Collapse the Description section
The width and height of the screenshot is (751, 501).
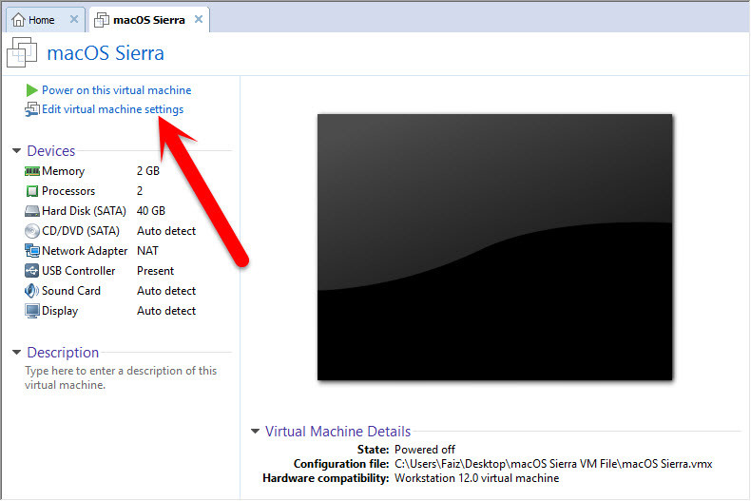[x=17, y=353]
